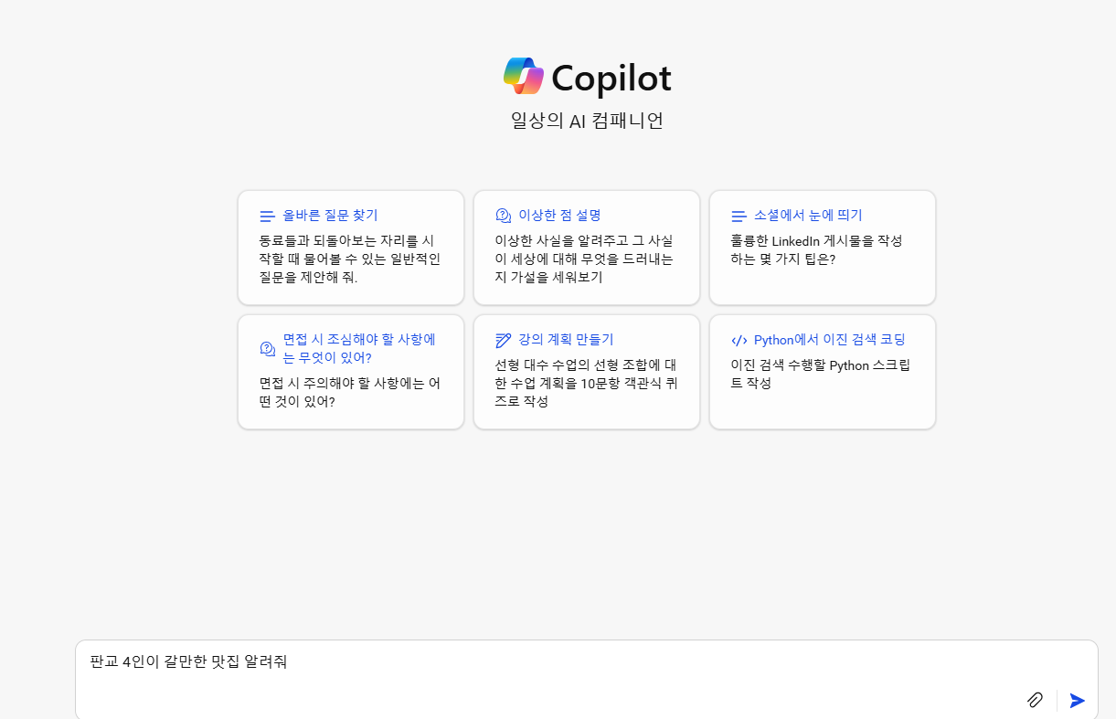The width and height of the screenshot is (1116, 719).
Task: Click the lines icon beside 올바른 질문 찾기
Action: coord(268,216)
